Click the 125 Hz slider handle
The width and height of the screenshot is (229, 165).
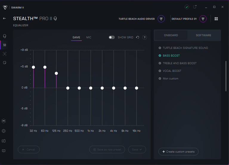tap(56, 73)
